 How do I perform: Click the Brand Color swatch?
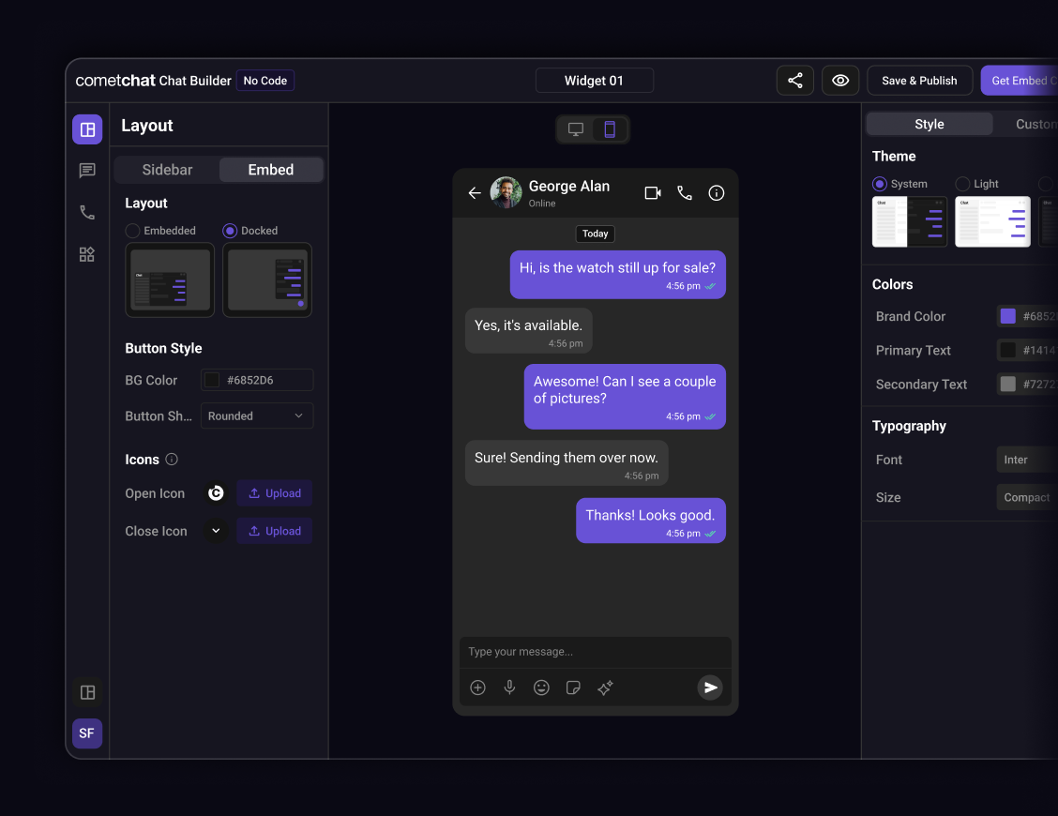[x=1007, y=316]
